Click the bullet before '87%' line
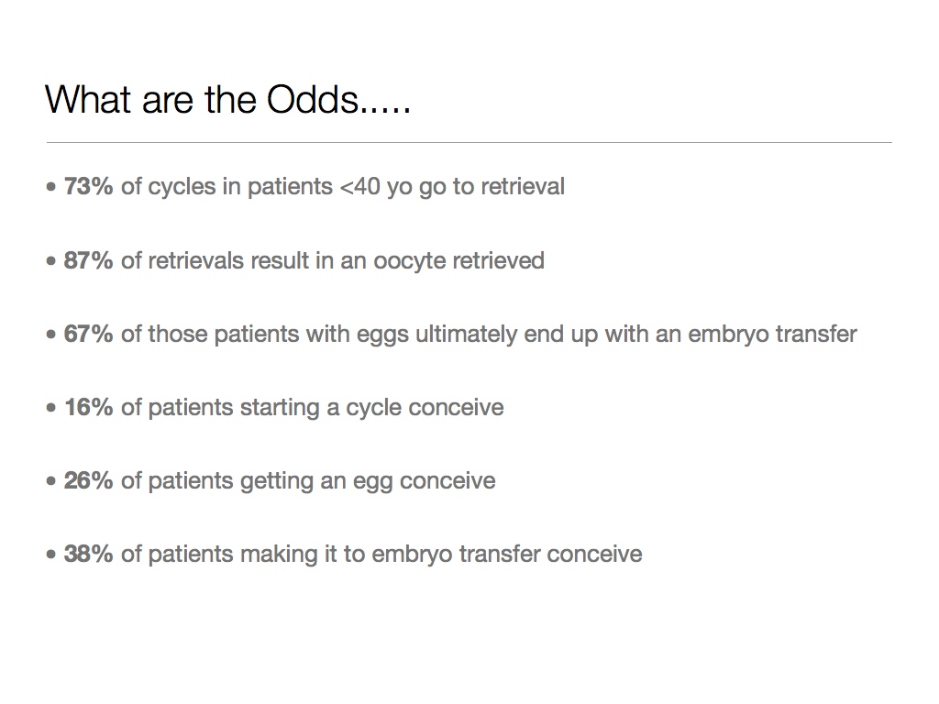 tap(51, 261)
